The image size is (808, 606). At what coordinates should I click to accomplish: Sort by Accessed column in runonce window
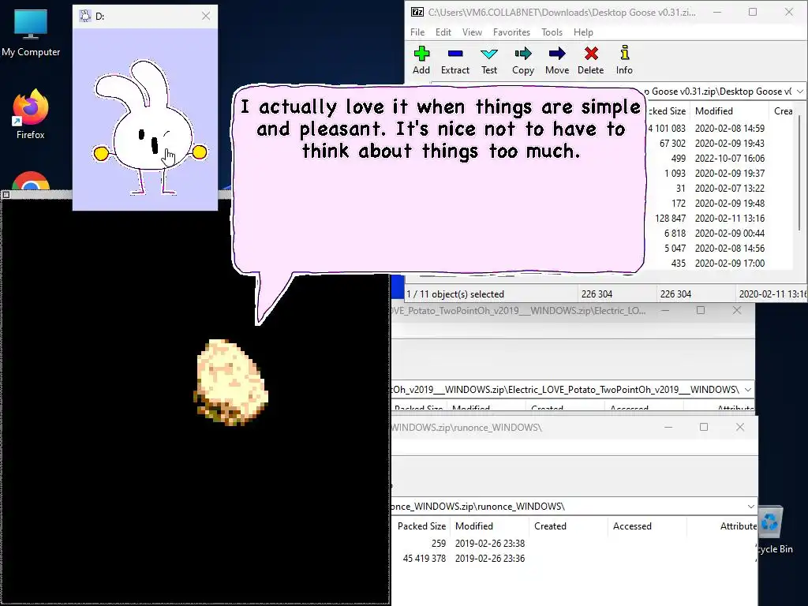647,526
